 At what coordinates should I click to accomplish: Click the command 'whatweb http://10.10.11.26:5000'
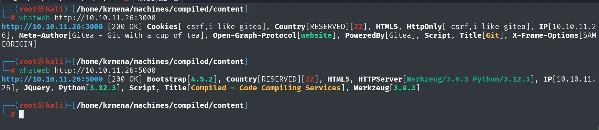point(87,71)
